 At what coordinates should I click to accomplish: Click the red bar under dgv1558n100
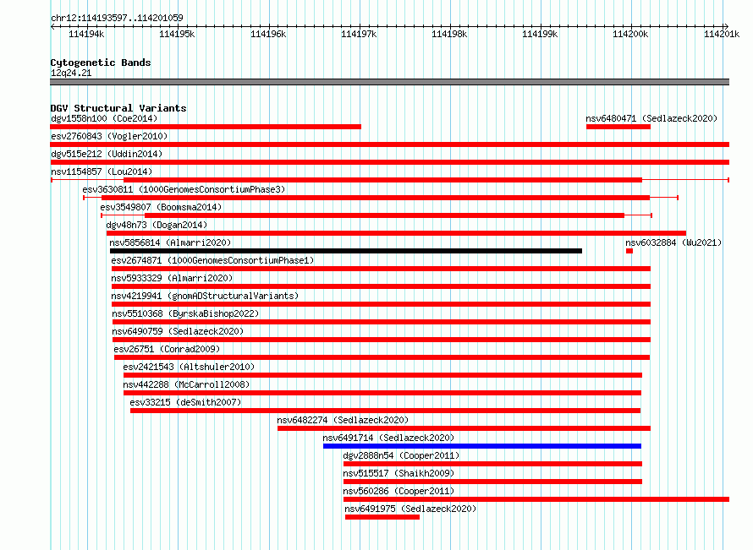(x=206, y=127)
